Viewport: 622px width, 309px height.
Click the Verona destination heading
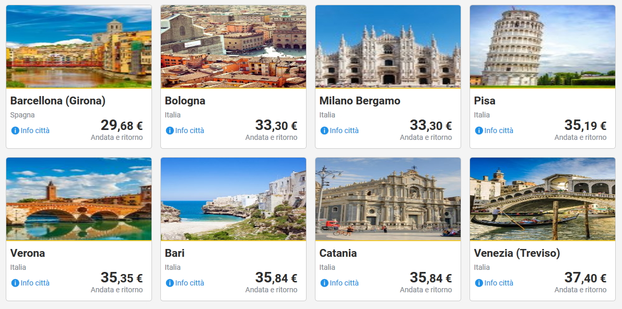tap(28, 253)
